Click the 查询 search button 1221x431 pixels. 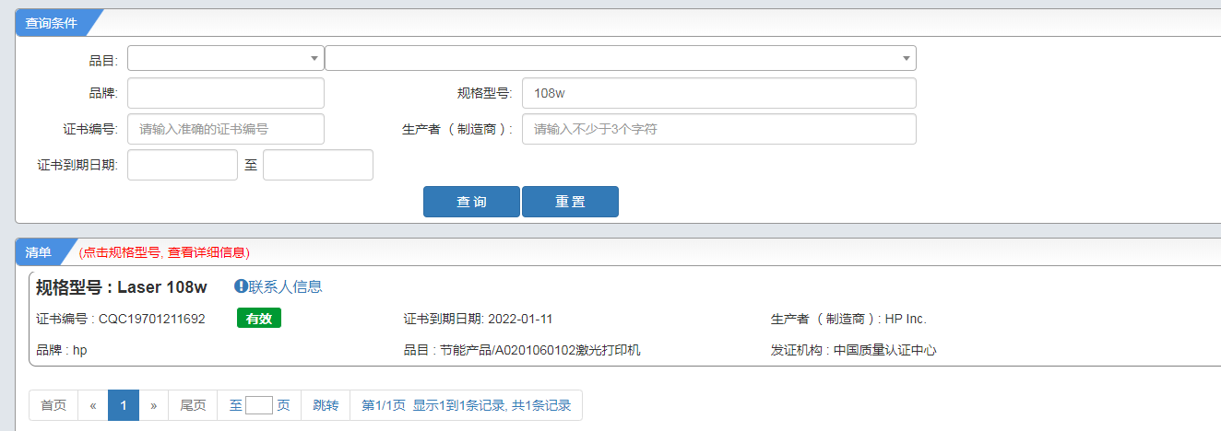click(x=472, y=202)
